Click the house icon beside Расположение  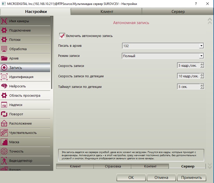(x=4, y=123)
